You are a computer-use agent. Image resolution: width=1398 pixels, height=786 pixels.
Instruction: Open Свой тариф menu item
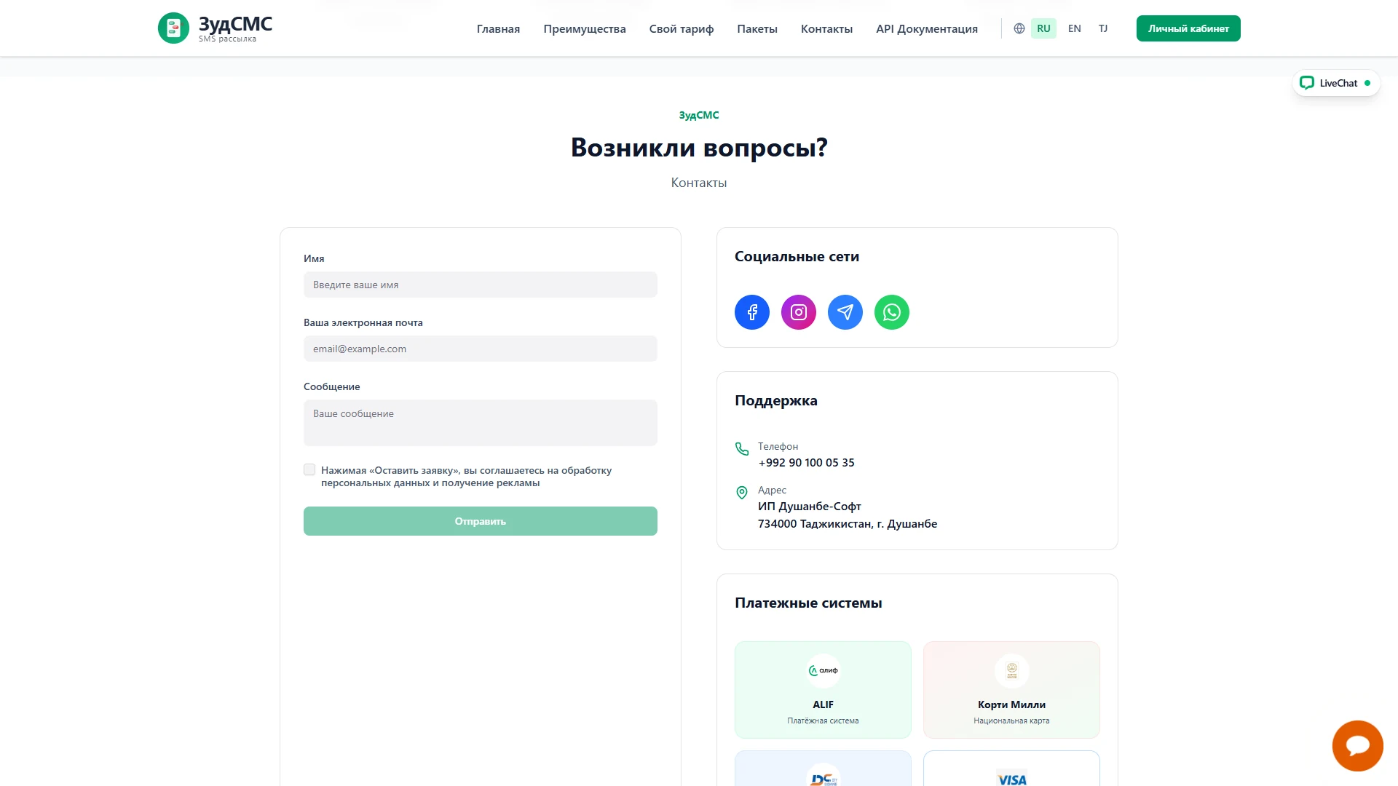682,29
